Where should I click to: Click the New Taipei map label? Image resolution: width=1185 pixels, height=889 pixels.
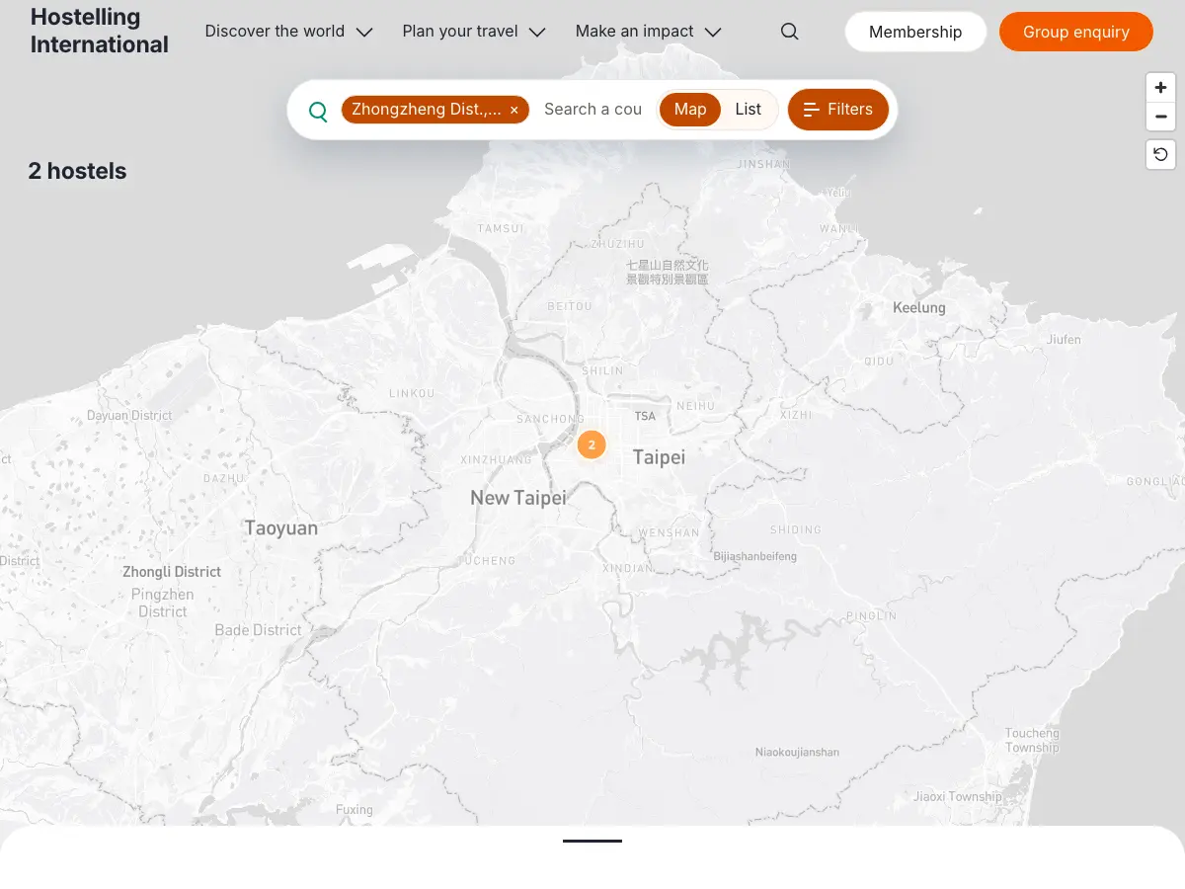tap(518, 498)
